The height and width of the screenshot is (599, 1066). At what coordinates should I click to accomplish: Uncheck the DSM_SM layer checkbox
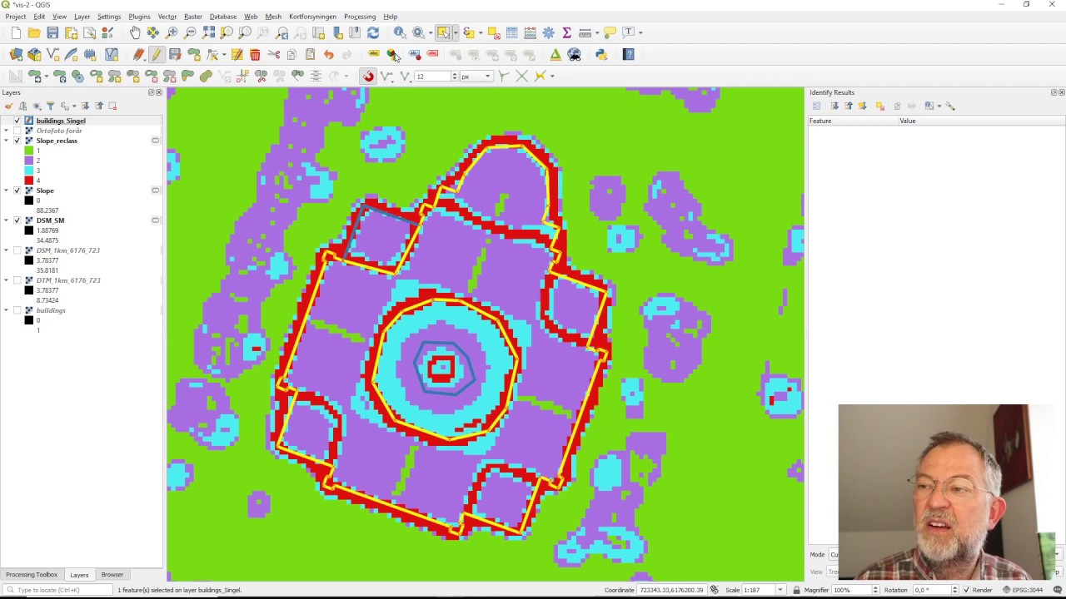point(17,220)
